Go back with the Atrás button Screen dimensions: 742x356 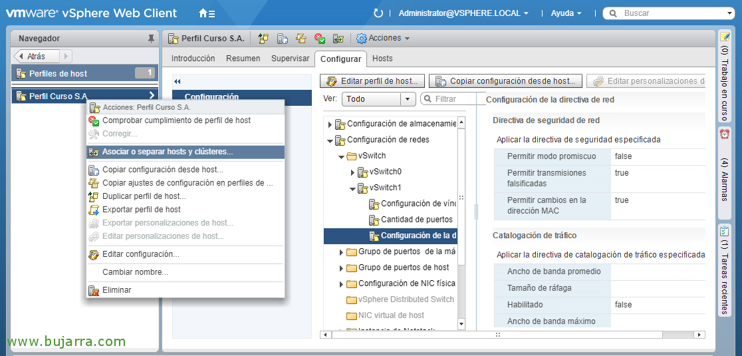(x=37, y=57)
